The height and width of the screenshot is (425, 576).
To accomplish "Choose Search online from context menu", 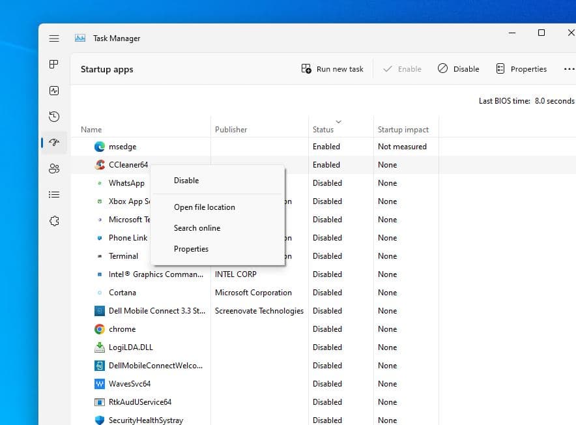I will click(x=197, y=228).
